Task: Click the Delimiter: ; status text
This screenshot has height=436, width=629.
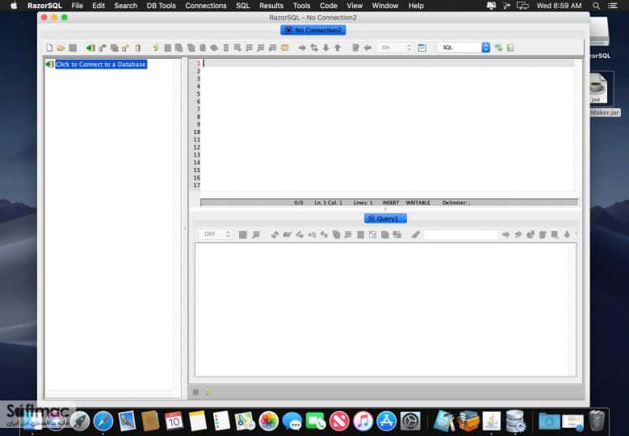Action: click(456, 203)
